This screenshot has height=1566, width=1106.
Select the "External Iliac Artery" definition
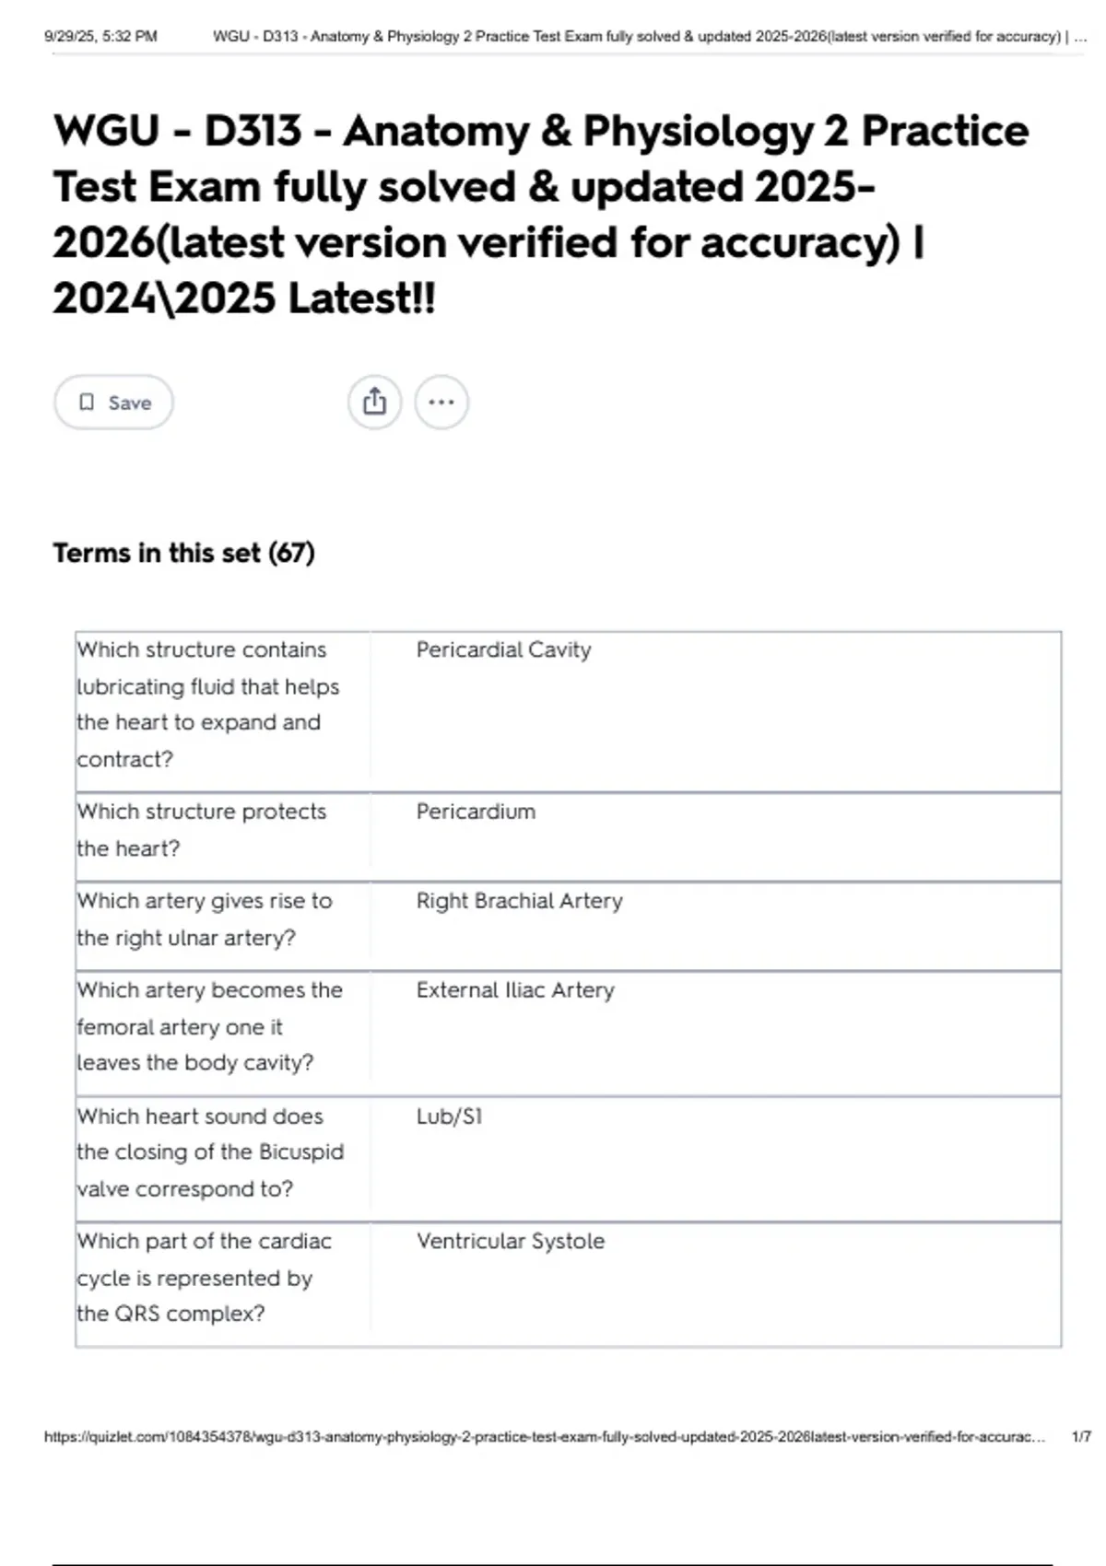coord(515,990)
